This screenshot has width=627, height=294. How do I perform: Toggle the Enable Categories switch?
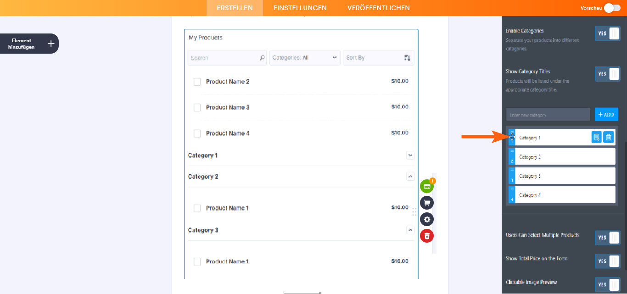(607, 33)
